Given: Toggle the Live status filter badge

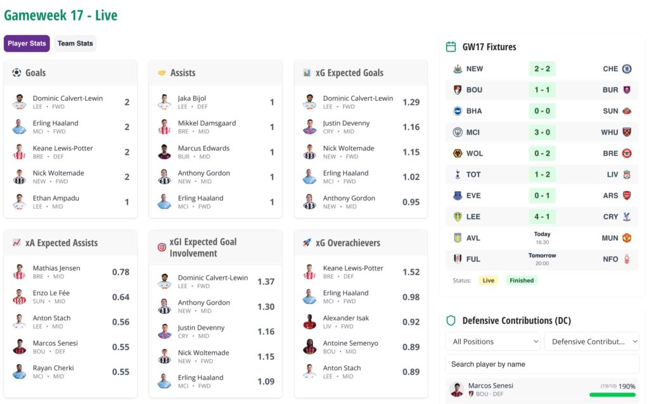Looking at the screenshot, I should click(x=488, y=280).
